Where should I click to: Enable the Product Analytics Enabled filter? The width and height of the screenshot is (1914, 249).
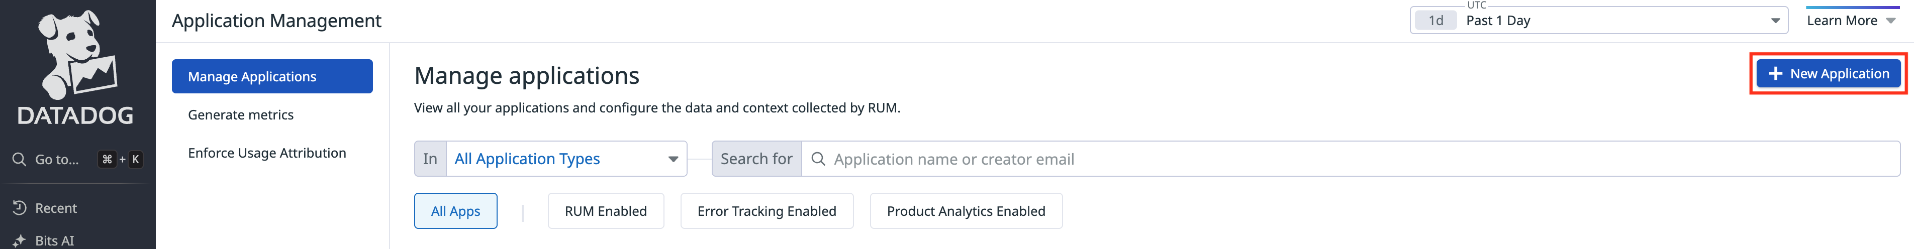point(965,211)
